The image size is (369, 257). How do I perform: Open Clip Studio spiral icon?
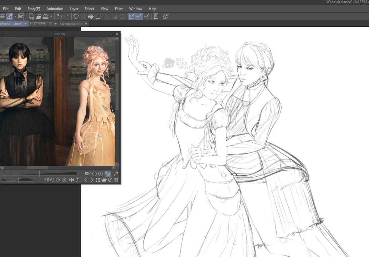pos(21,16)
